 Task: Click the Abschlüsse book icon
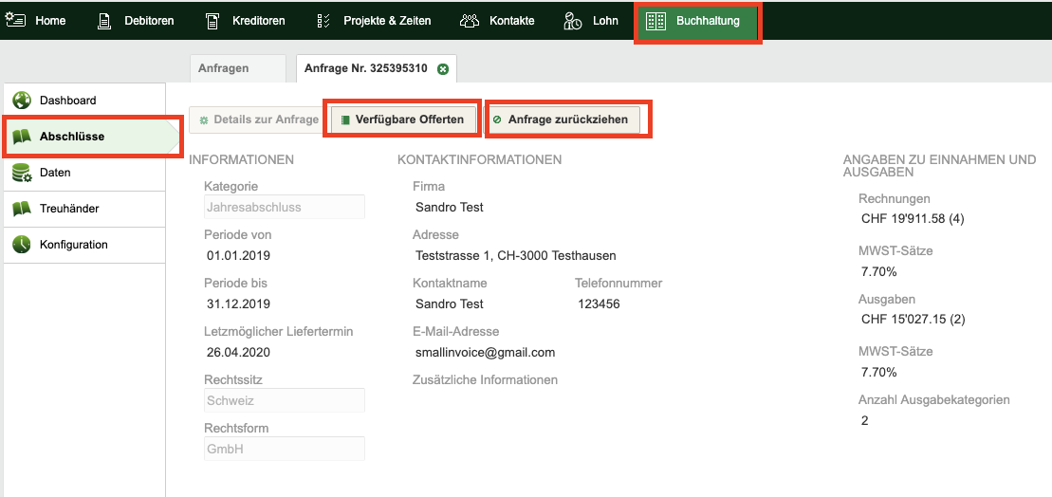[x=22, y=137]
